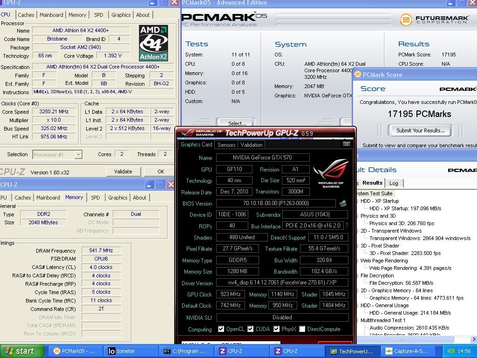Image resolution: width=477 pixels, height=358 pixels.
Task: Collapse the Web Page Rendering node
Action: coord(357,261)
